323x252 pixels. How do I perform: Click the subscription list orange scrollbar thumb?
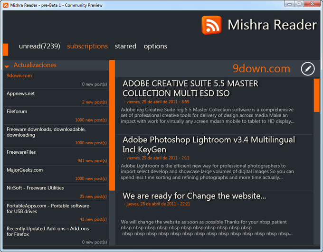[112, 125]
